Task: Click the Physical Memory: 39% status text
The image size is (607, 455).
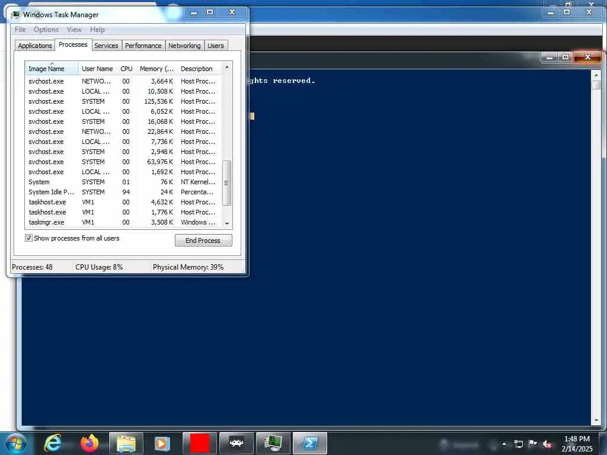Action: pos(188,267)
